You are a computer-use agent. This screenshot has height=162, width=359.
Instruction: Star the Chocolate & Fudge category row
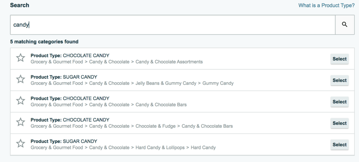[x=21, y=122]
